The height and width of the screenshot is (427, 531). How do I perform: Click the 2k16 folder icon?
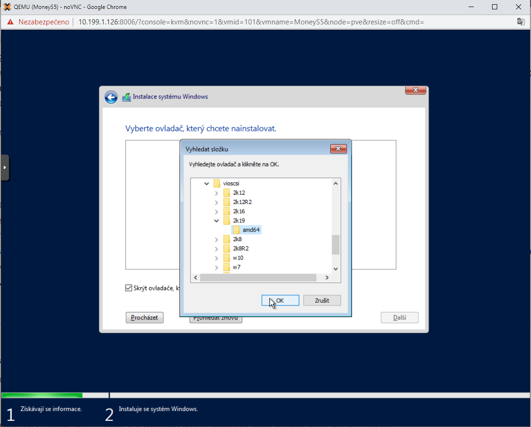click(227, 211)
